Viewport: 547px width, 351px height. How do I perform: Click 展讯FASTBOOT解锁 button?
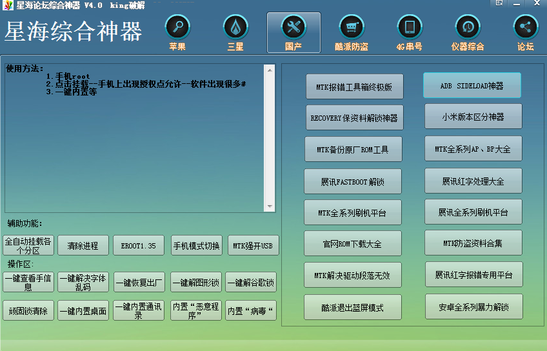[x=353, y=181]
